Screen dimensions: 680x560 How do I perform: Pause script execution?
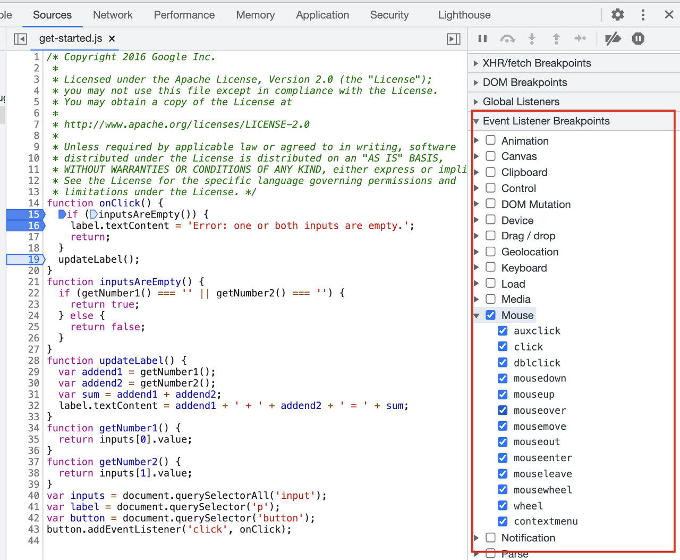click(482, 38)
